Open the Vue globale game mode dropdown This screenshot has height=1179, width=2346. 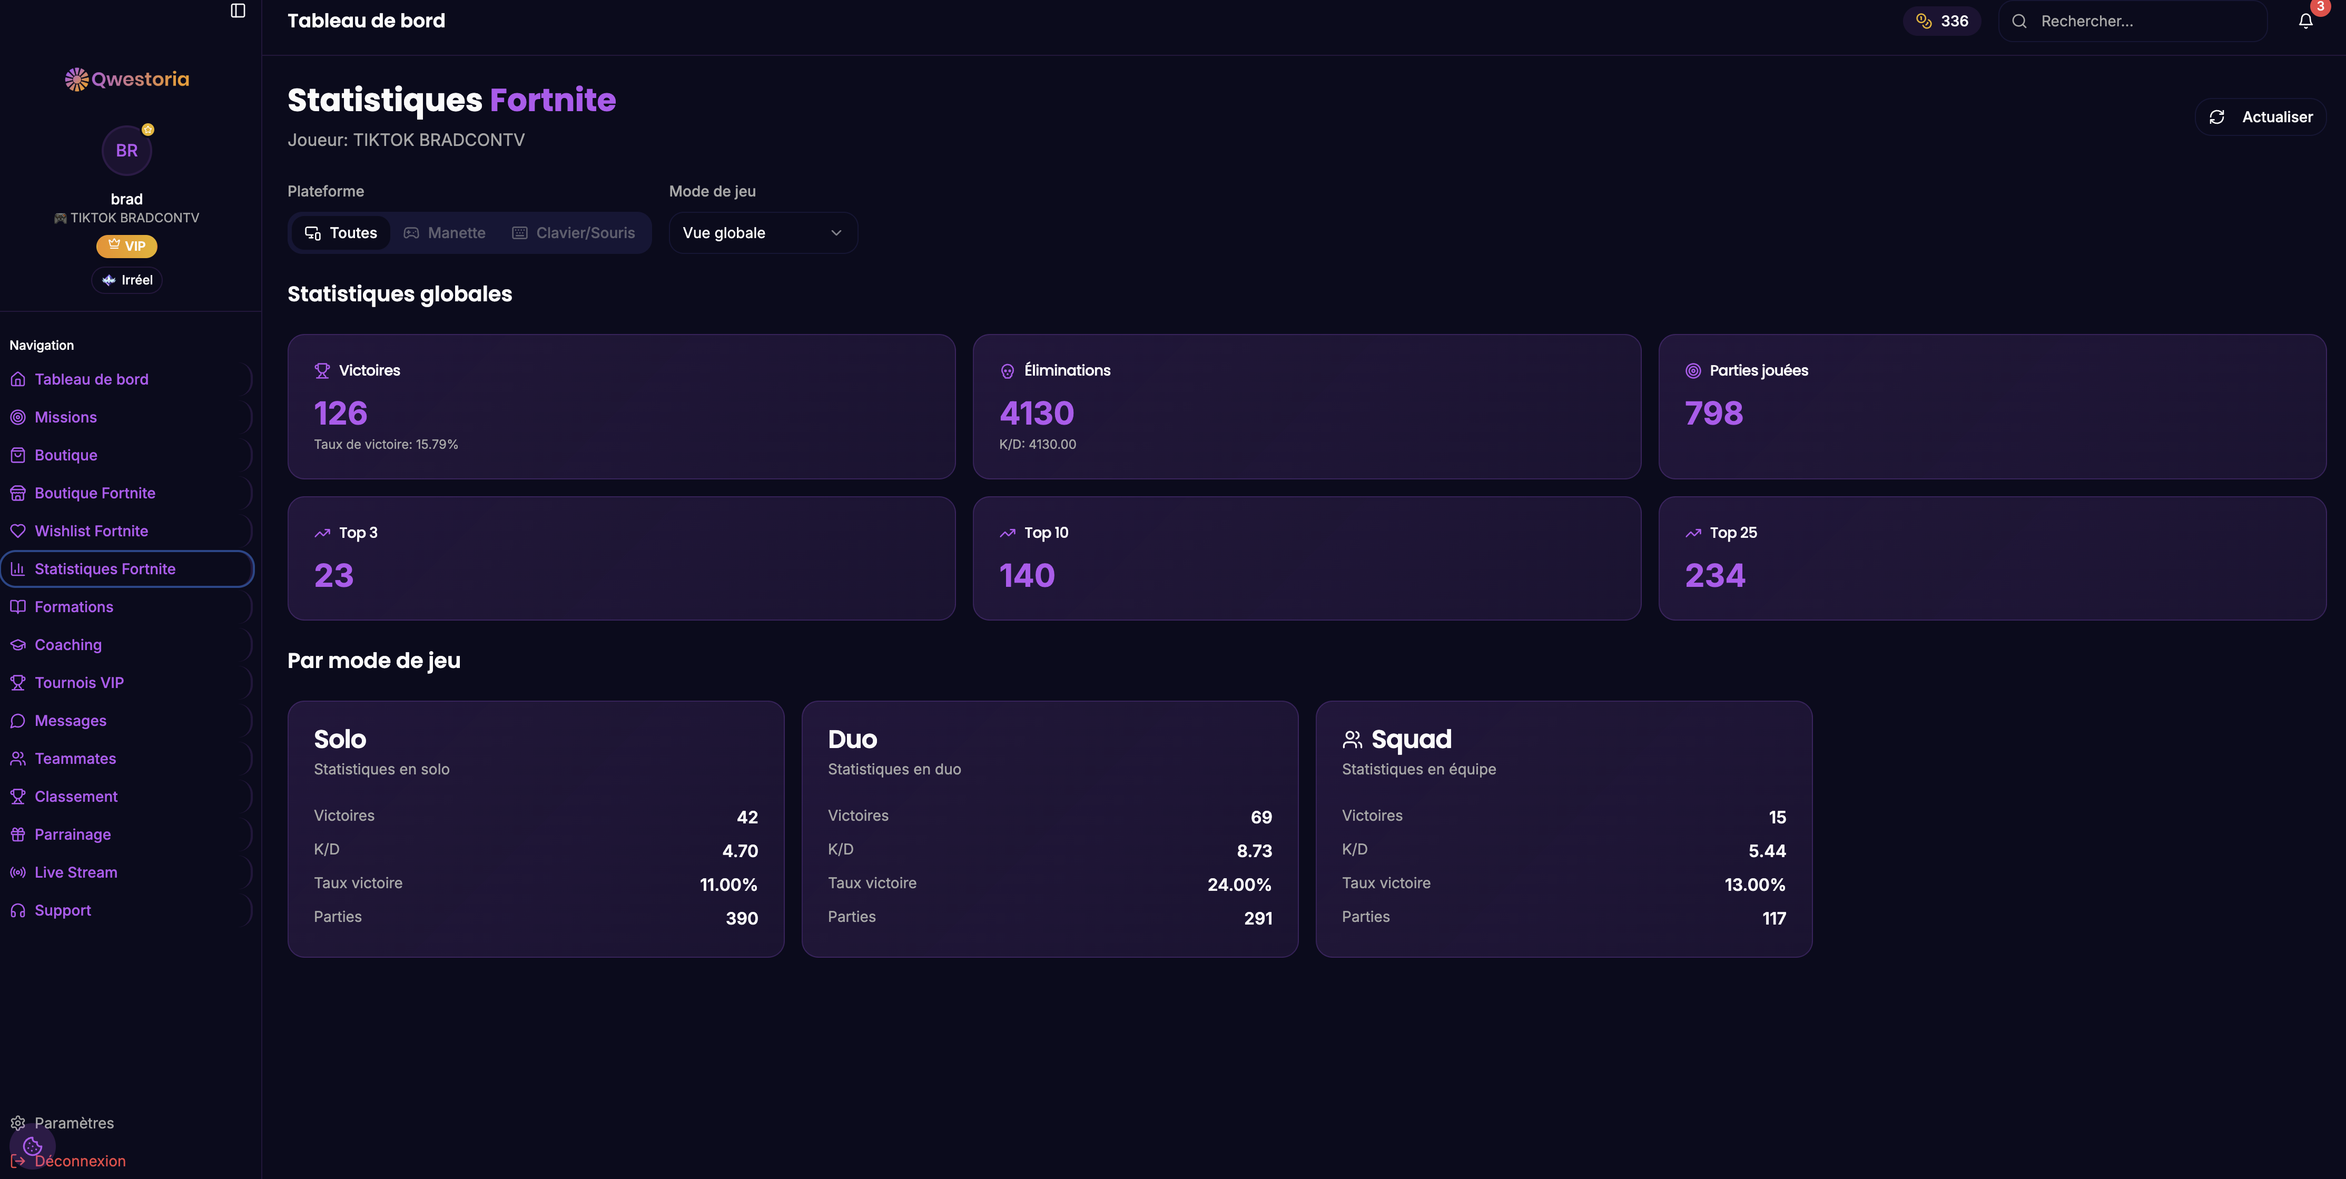click(x=763, y=233)
